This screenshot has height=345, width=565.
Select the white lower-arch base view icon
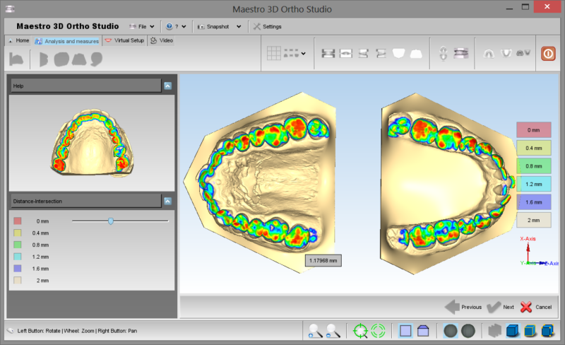click(416, 54)
